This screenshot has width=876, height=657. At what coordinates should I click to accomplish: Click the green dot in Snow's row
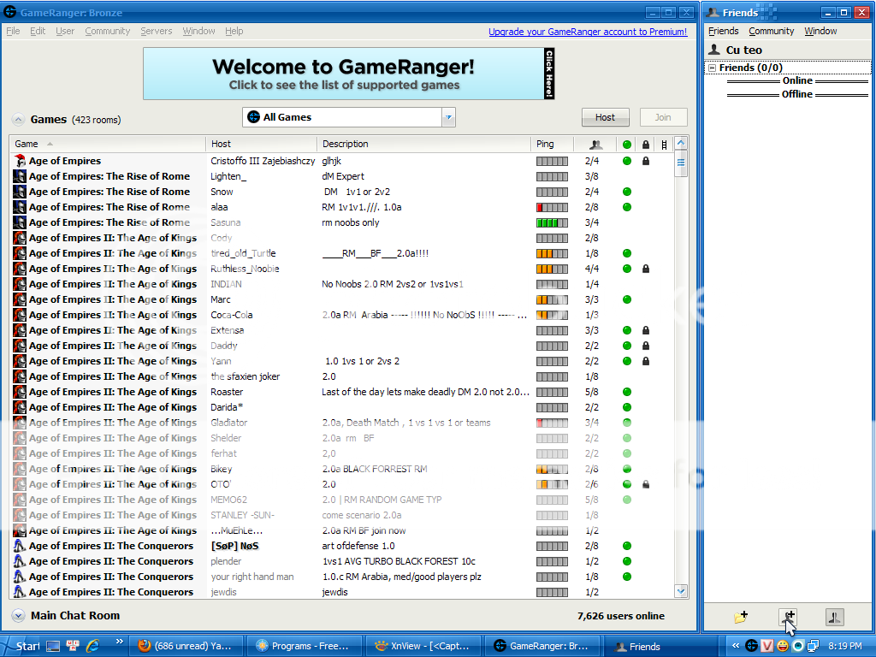[x=627, y=192]
